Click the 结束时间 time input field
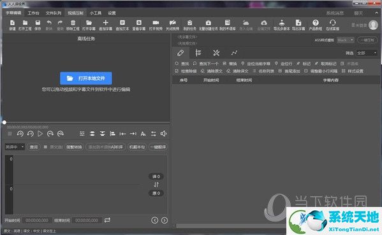The width and height of the screenshot is (382, 235). point(87,220)
